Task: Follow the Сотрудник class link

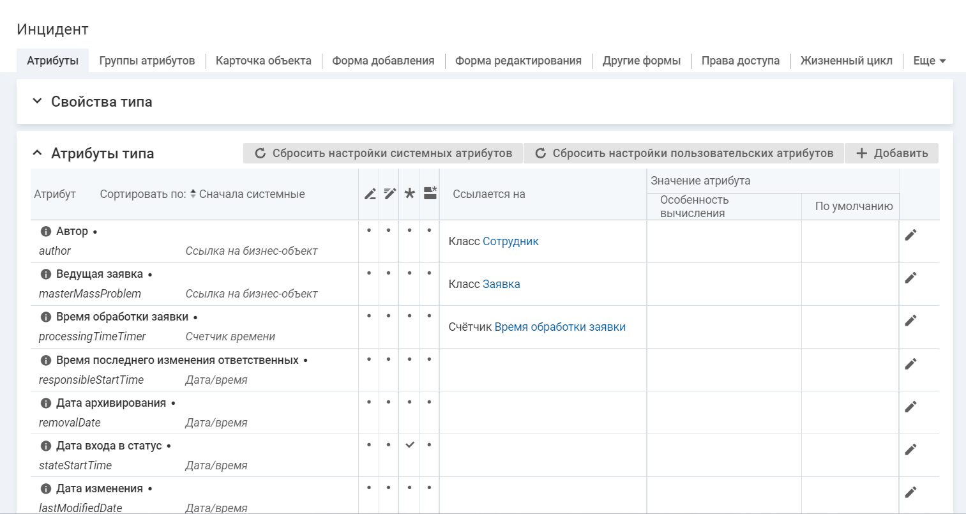Action: 510,241
